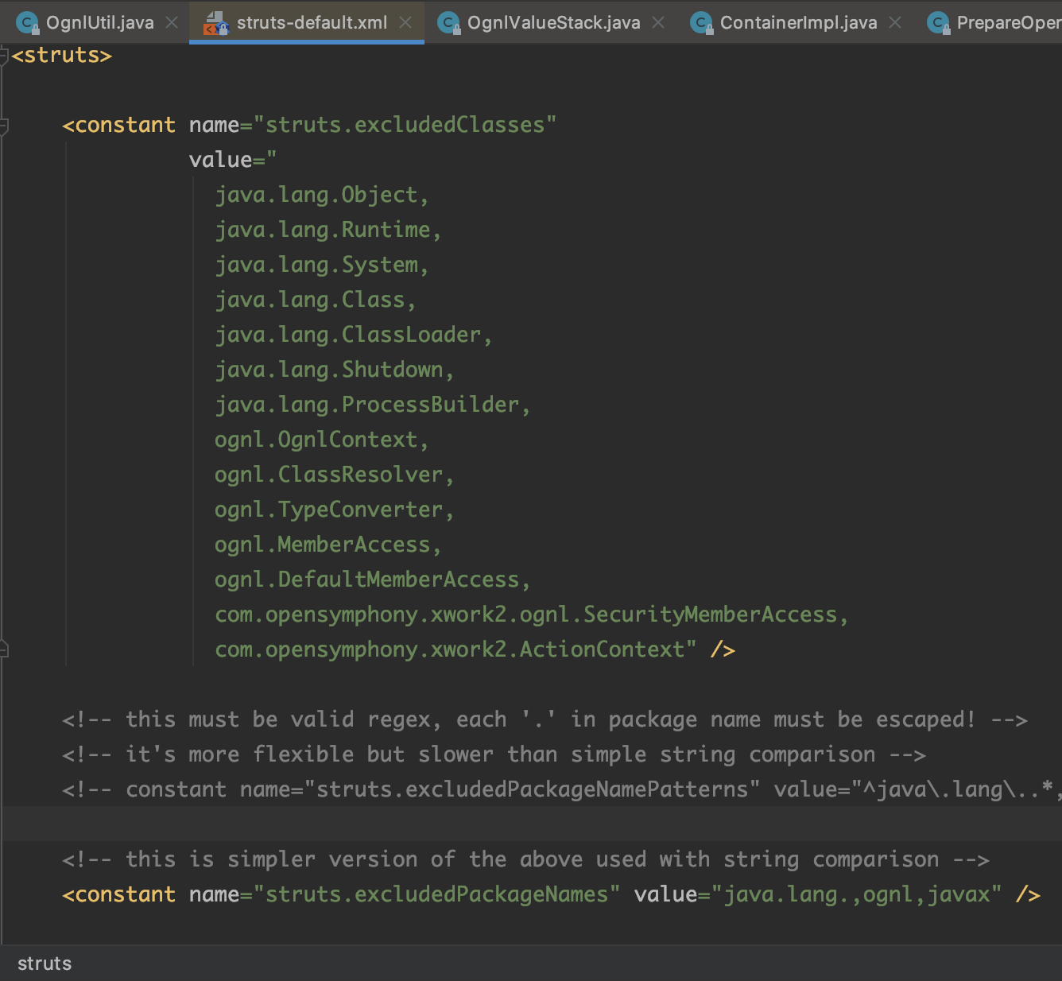Click the "java.lang.ClassLoader," line
The height and width of the screenshot is (981, 1062).
354,335
